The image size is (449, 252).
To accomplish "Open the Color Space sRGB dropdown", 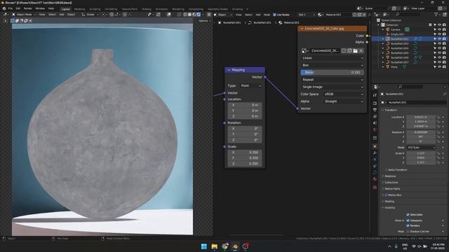I will point(344,94).
